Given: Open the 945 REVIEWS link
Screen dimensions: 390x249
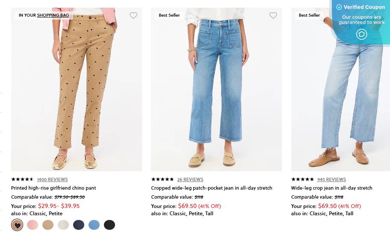Looking at the screenshot, I should coord(331,179).
